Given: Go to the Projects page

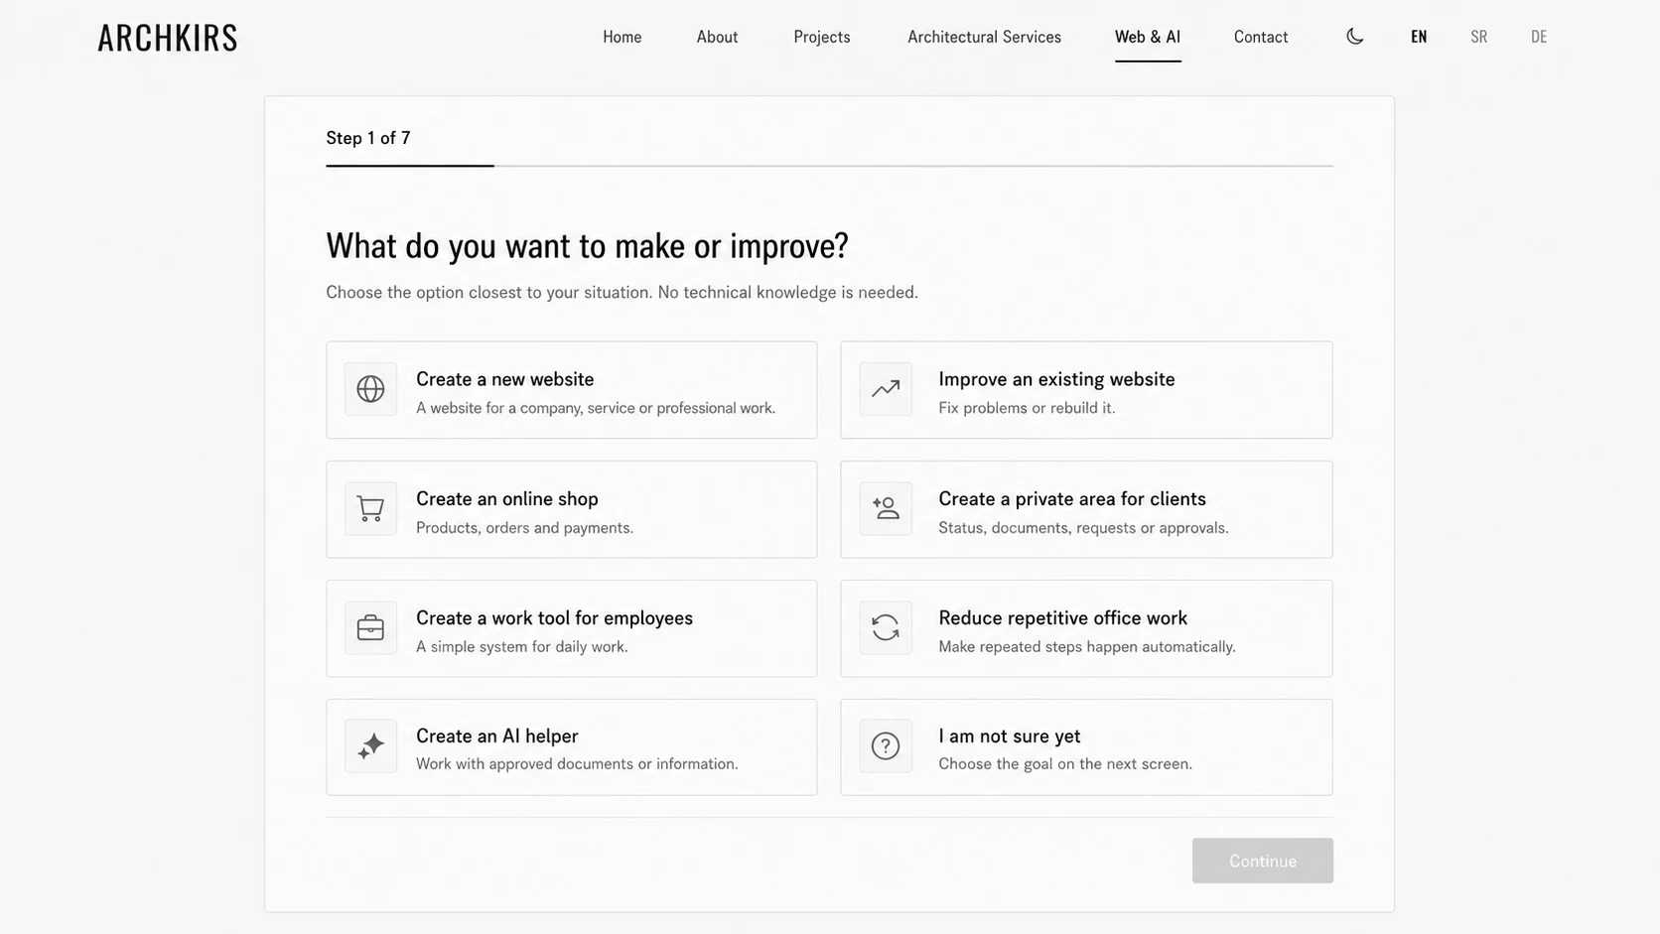Looking at the screenshot, I should pos(822,37).
